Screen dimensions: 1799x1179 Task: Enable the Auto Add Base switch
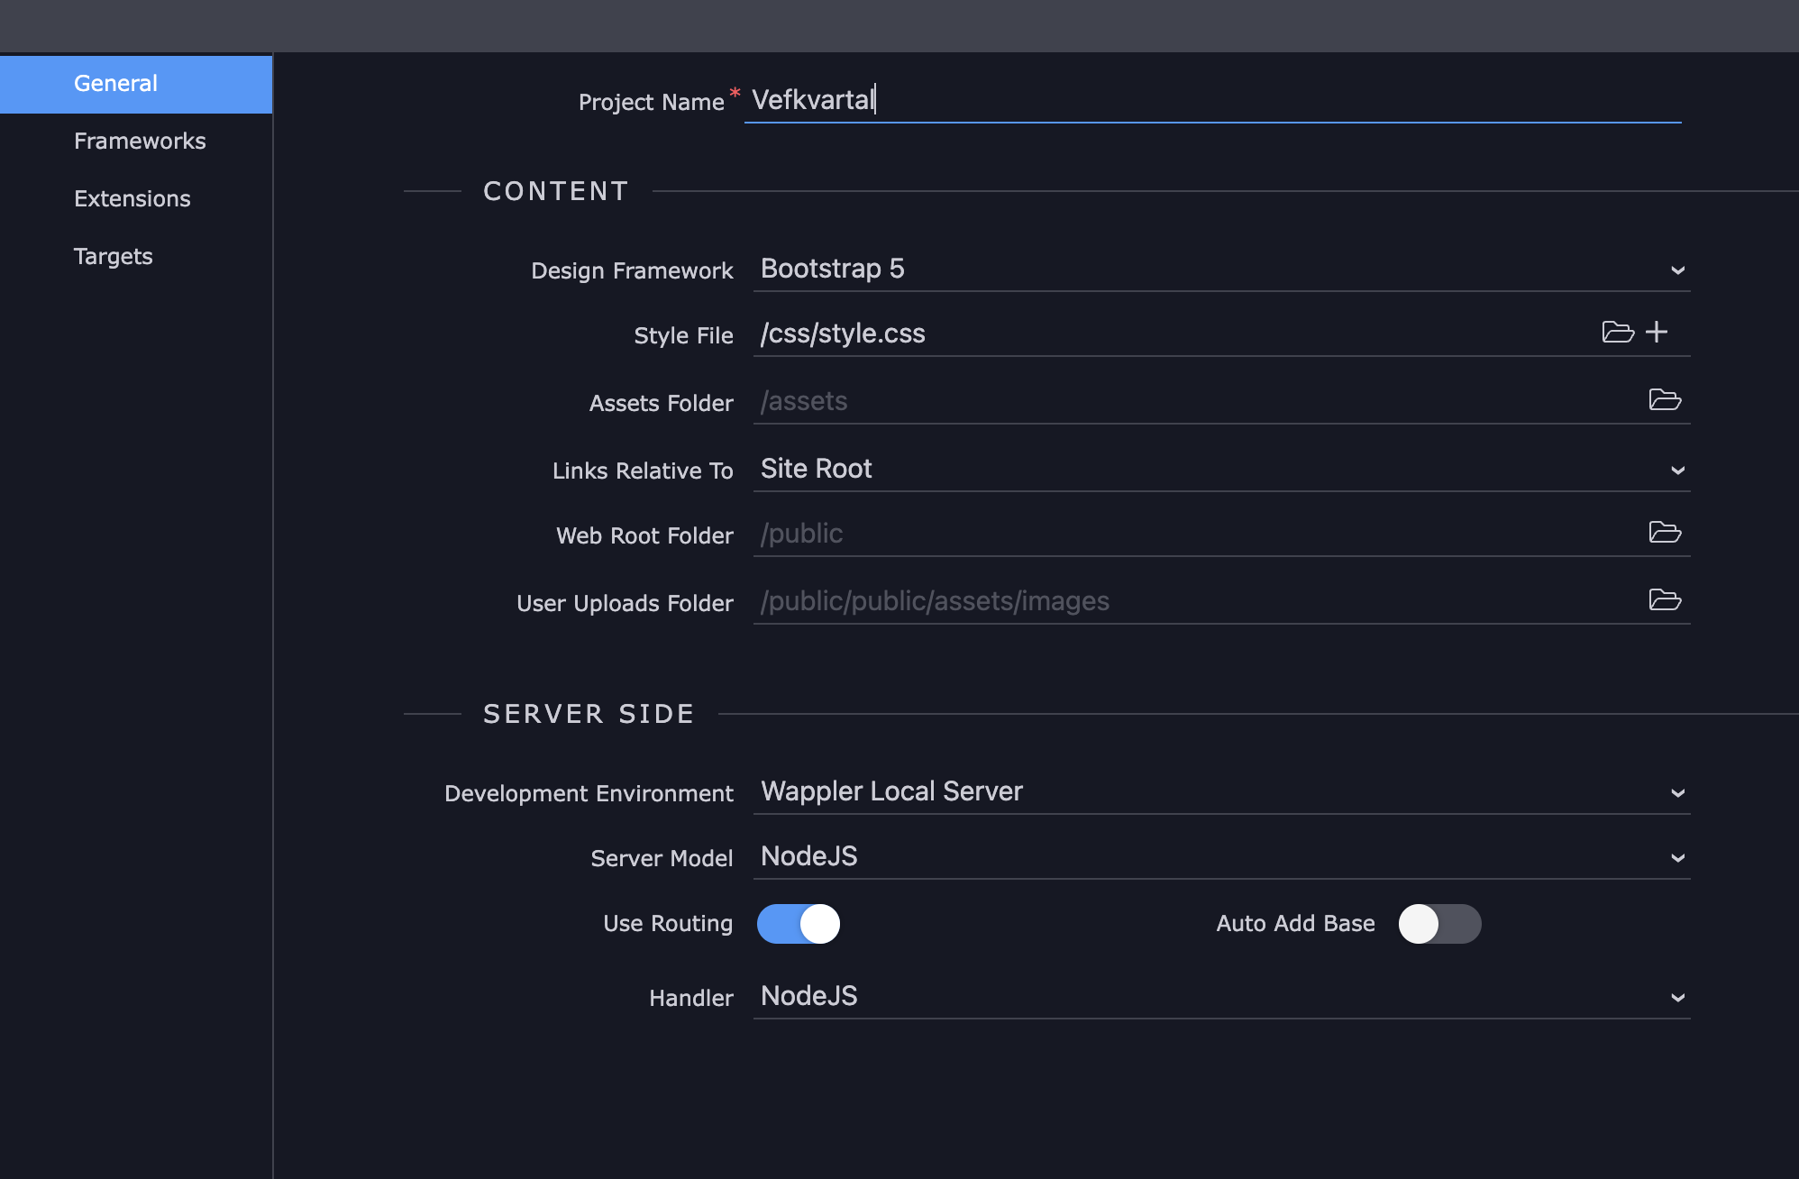(x=1439, y=924)
